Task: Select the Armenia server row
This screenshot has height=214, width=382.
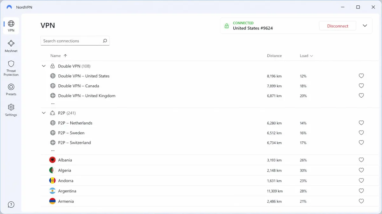Action: (210, 201)
